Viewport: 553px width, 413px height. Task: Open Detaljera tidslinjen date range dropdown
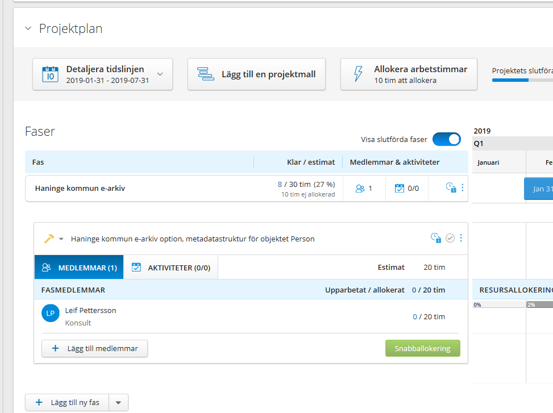click(103, 74)
